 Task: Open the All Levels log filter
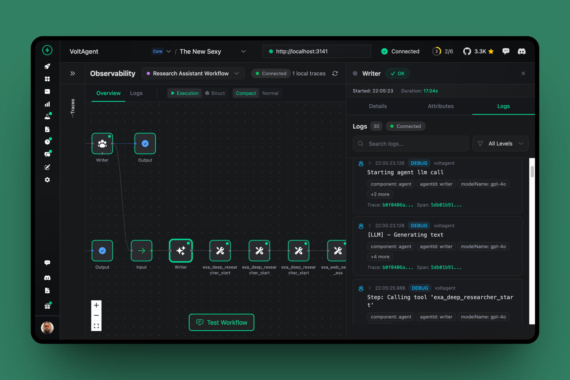[500, 144]
